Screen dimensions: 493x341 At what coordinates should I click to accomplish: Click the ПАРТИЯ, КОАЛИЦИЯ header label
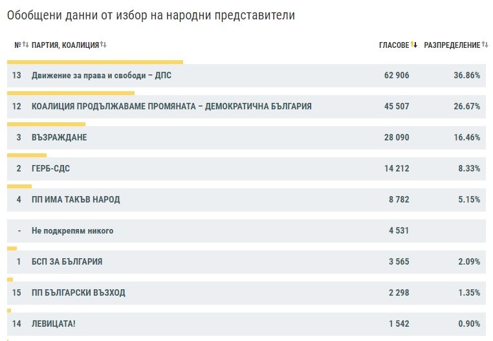pos(65,45)
